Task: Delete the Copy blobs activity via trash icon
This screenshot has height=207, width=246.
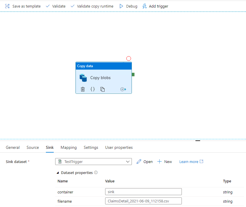Action: 83,89
